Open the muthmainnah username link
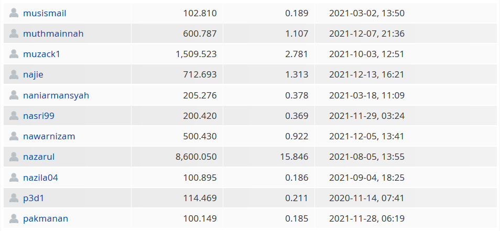 53,34
